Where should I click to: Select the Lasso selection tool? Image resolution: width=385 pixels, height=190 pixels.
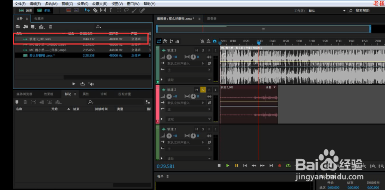(x=126, y=10)
